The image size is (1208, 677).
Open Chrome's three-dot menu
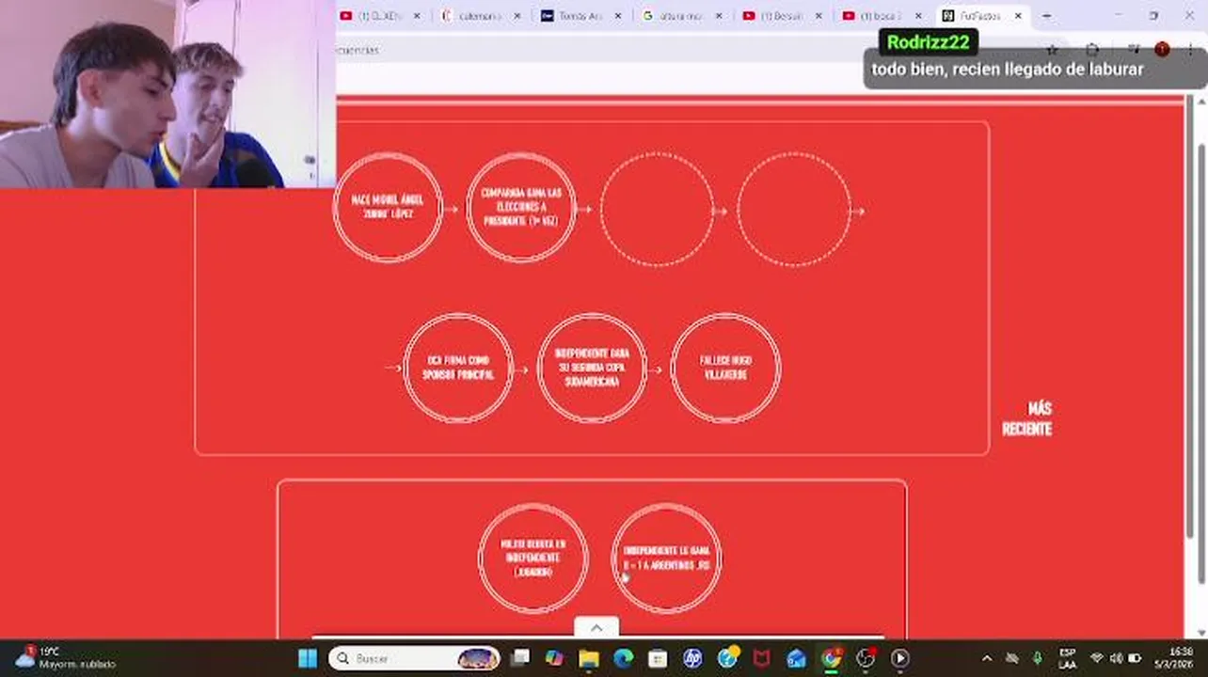(1189, 50)
